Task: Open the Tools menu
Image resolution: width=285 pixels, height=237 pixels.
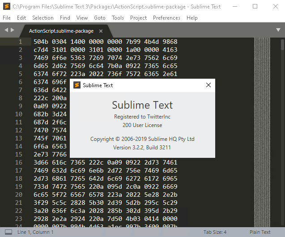Action: pyautogui.click(x=118, y=18)
